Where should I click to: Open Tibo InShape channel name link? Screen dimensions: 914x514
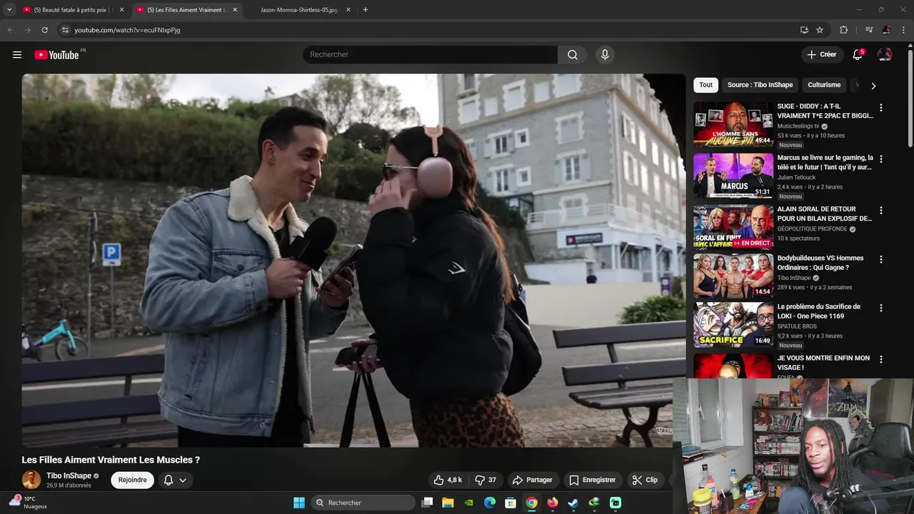[69, 475]
